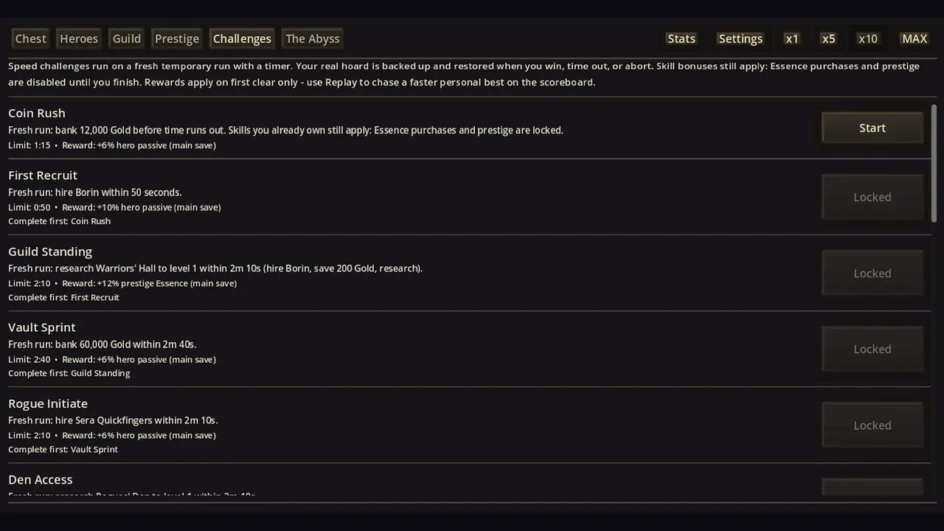Switch to the Heroes tab
The width and height of the screenshot is (944, 531).
coord(79,38)
